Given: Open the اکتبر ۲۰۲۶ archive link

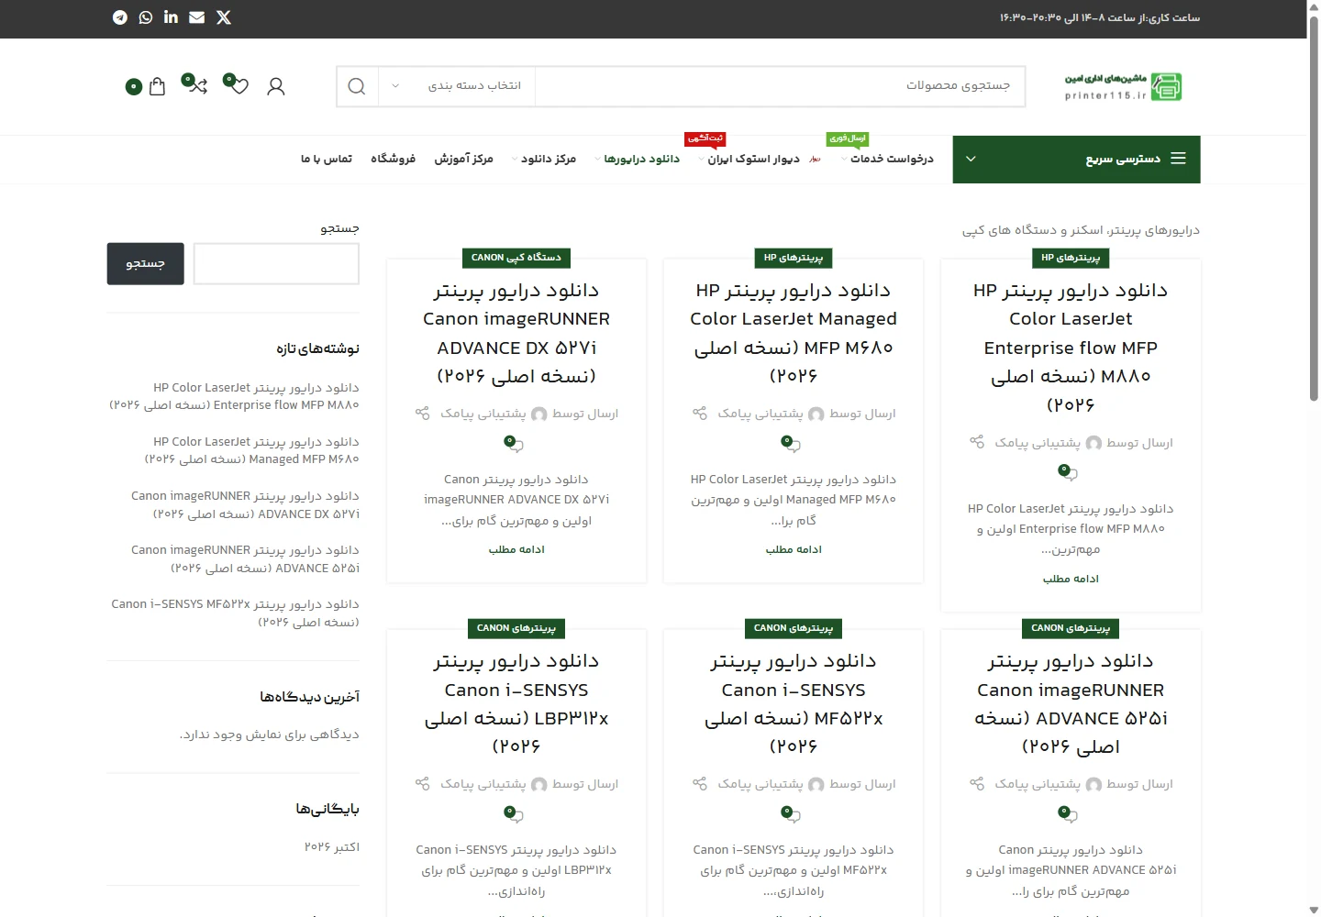Looking at the screenshot, I should [x=332, y=846].
